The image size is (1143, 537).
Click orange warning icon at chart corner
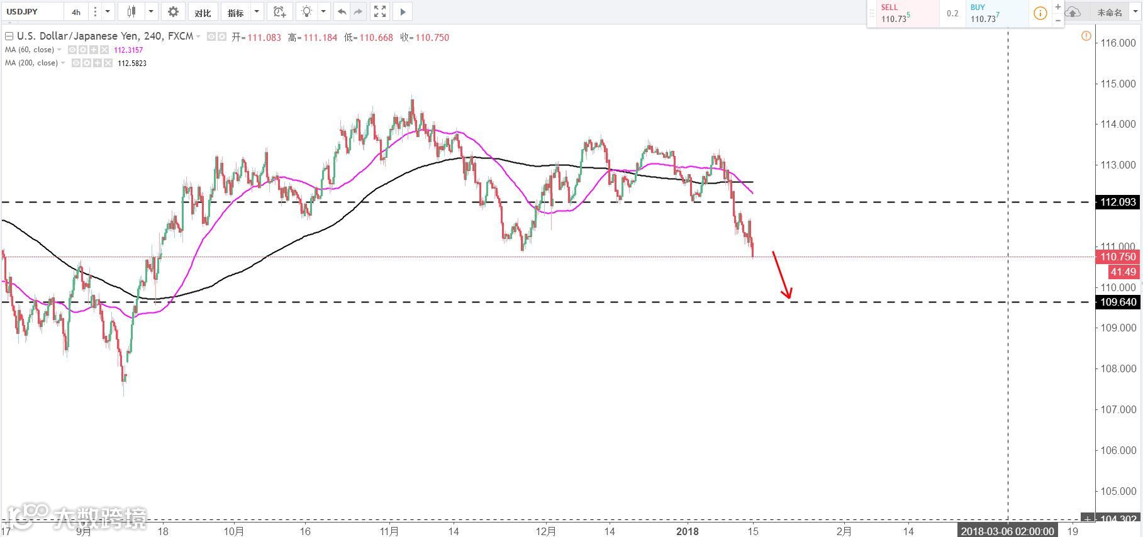tap(1086, 36)
